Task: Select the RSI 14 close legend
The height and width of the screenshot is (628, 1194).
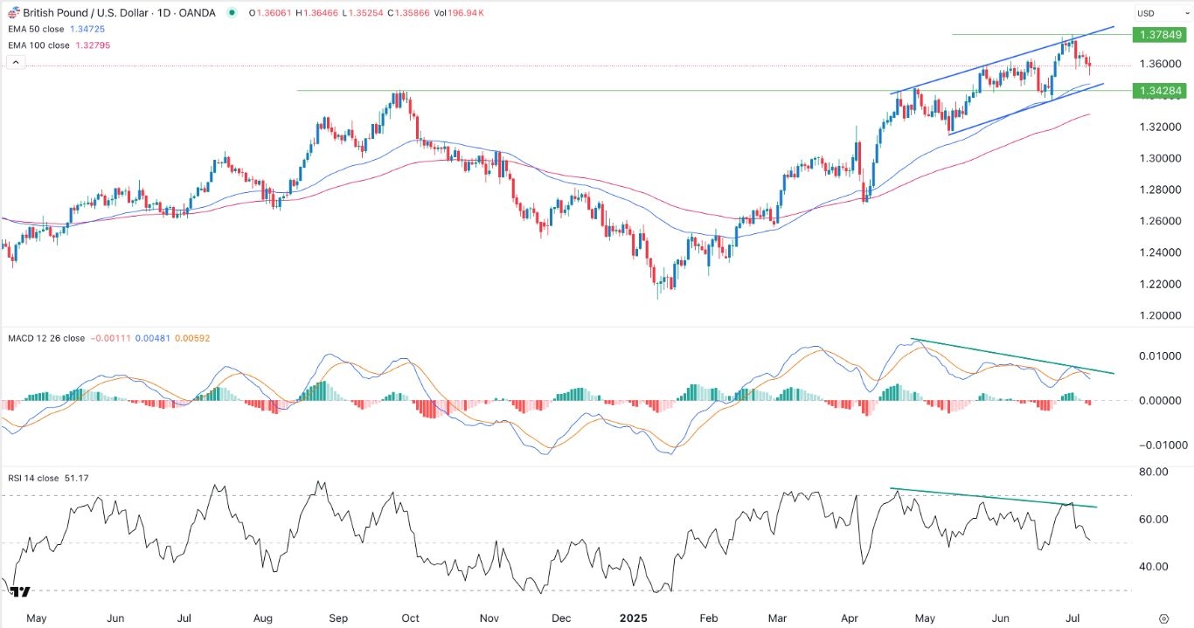Action: [33, 479]
